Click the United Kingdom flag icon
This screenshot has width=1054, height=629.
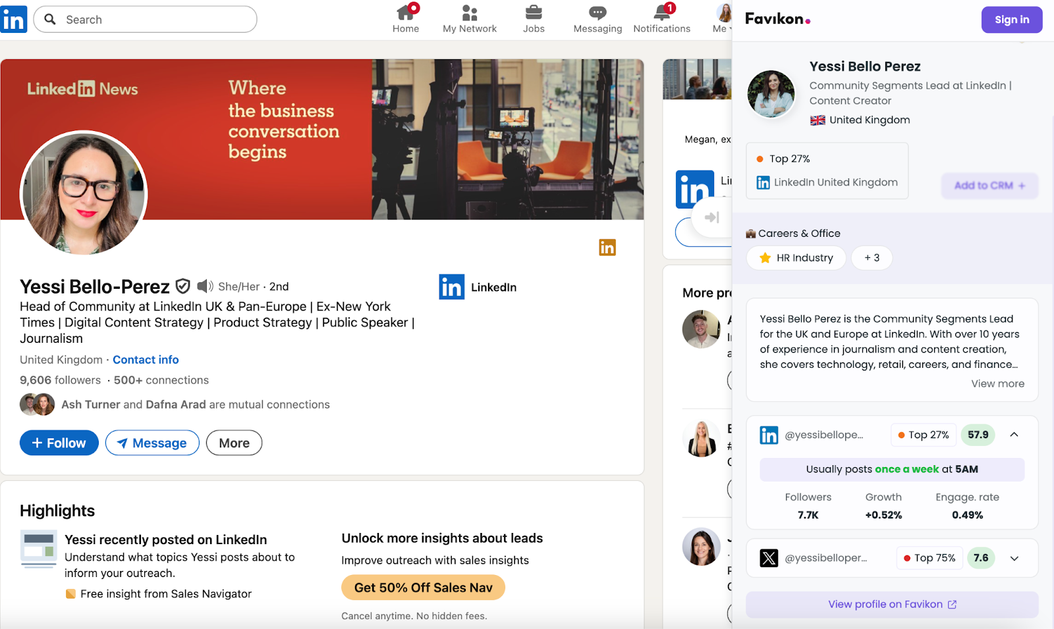818,120
